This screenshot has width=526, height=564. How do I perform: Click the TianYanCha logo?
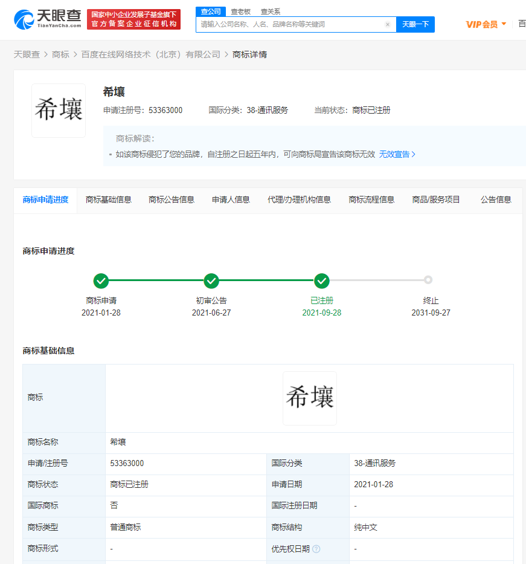pos(48,19)
